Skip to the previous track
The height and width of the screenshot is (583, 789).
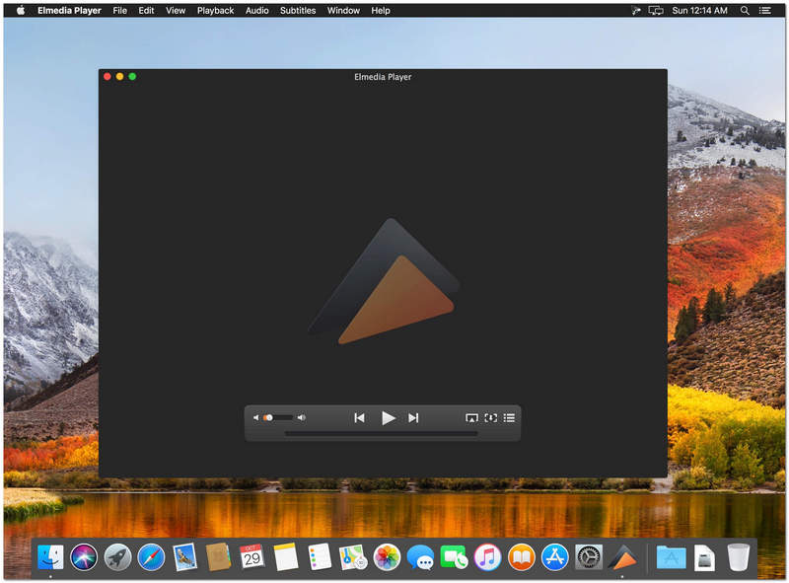[x=359, y=418]
